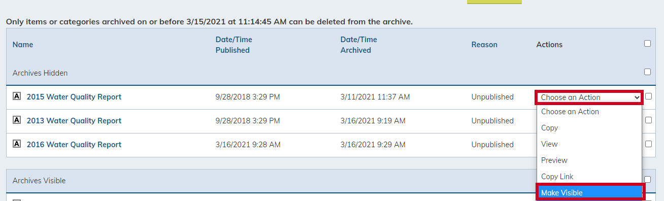Open the 2013 Water Quality Report link
The width and height of the screenshot is (664, 201).
(74, 121)
